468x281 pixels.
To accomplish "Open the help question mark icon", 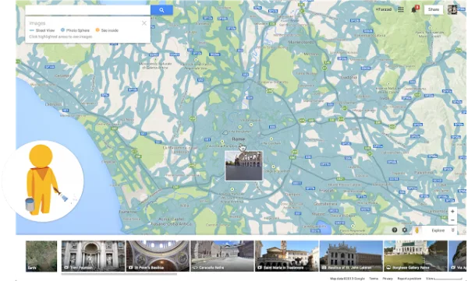I will coord(395,230).
